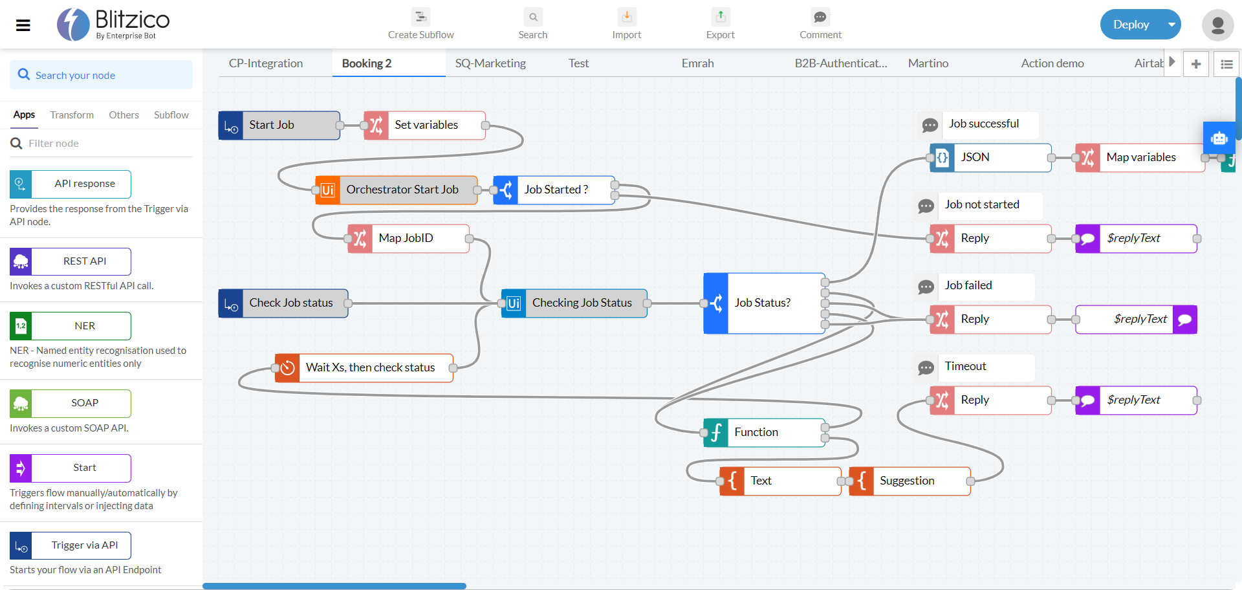The height and width of the screenshot is (590, 1242).
Task: Export the current flow via the Export icon
Action: [x=719, y=17]
